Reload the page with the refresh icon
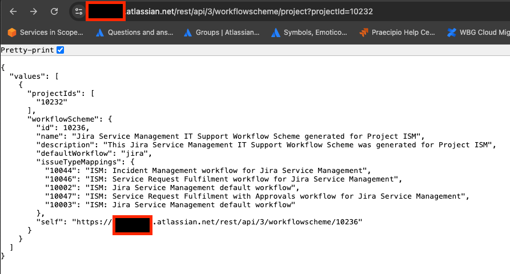 click(x=54, y=11)
